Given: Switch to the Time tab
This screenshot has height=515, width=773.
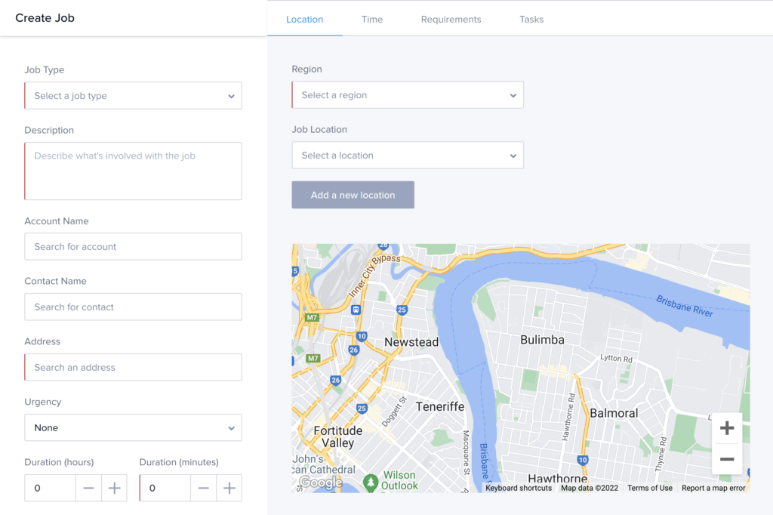Looking at the screenshot, I should [x=371, y=20].
